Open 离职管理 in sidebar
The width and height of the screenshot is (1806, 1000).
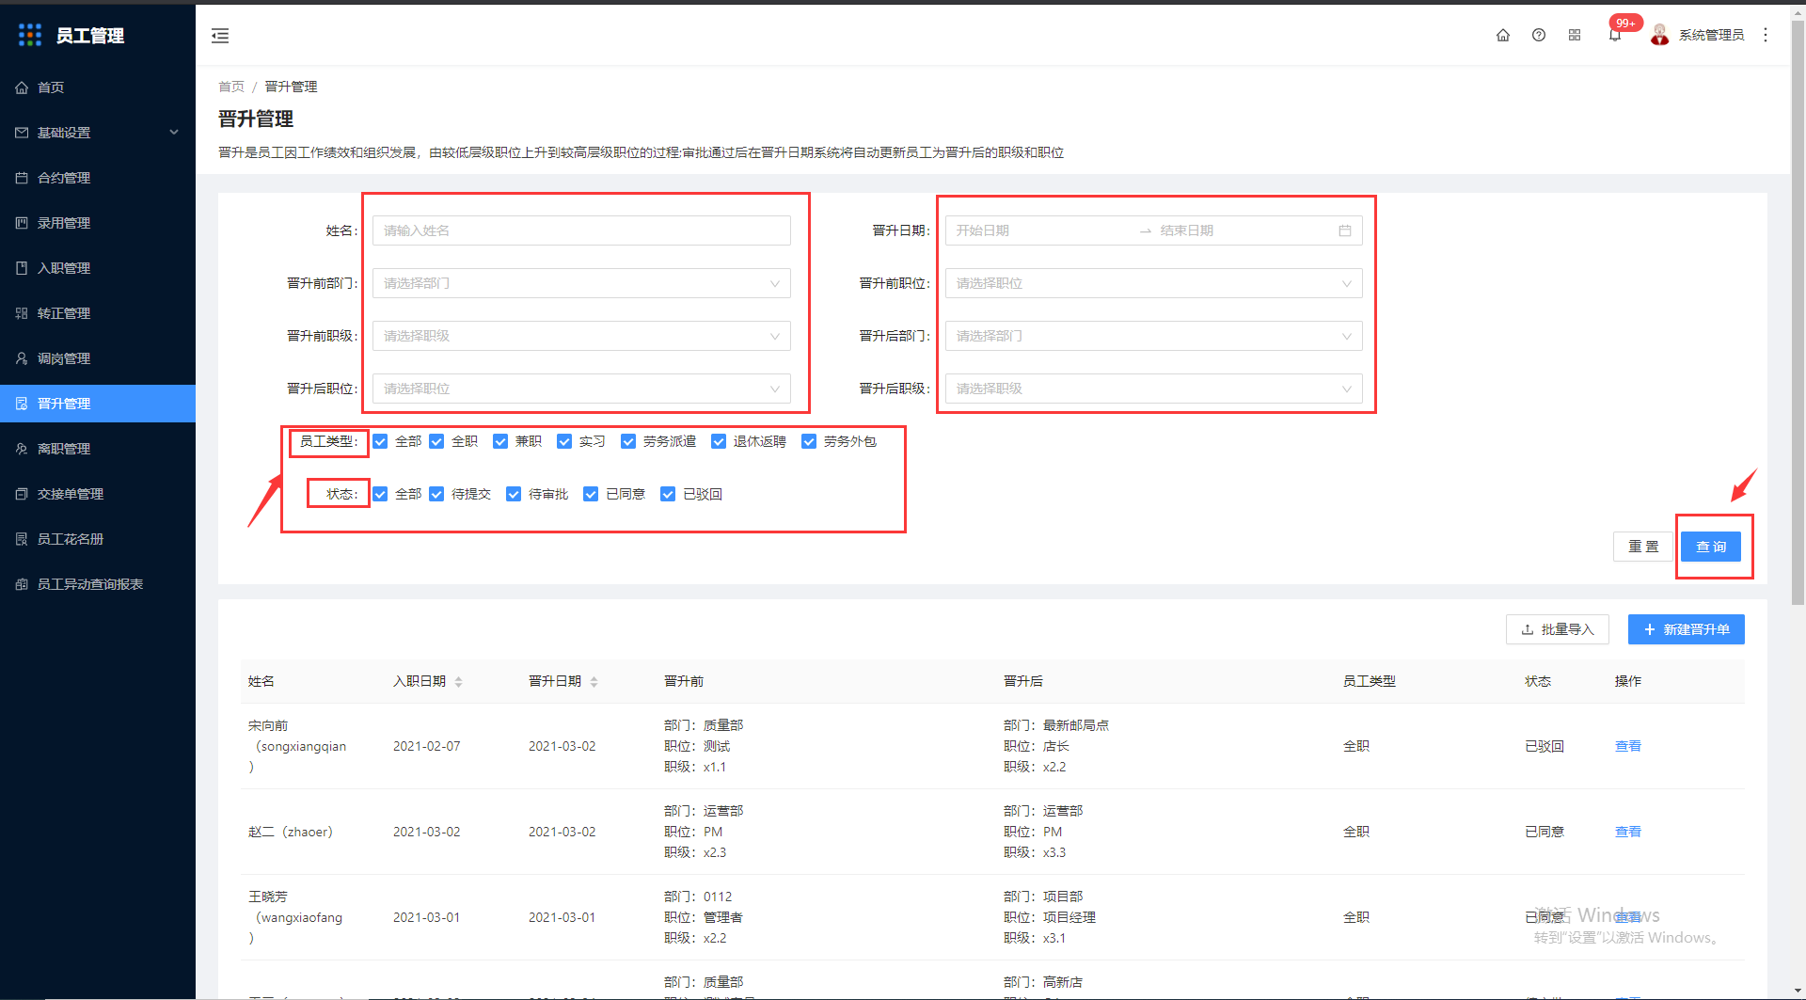coord(98,449)
